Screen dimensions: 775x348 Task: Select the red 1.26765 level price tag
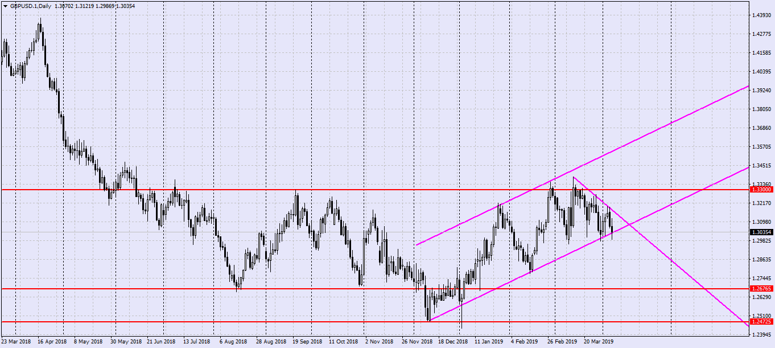(x=761, y=289)
